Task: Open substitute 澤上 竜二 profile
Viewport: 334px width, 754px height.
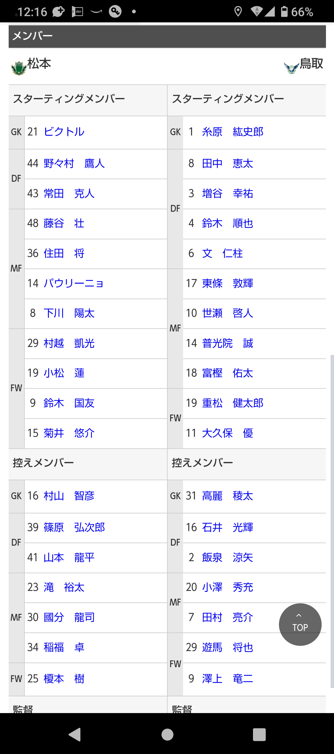Action: pos(227,679)
